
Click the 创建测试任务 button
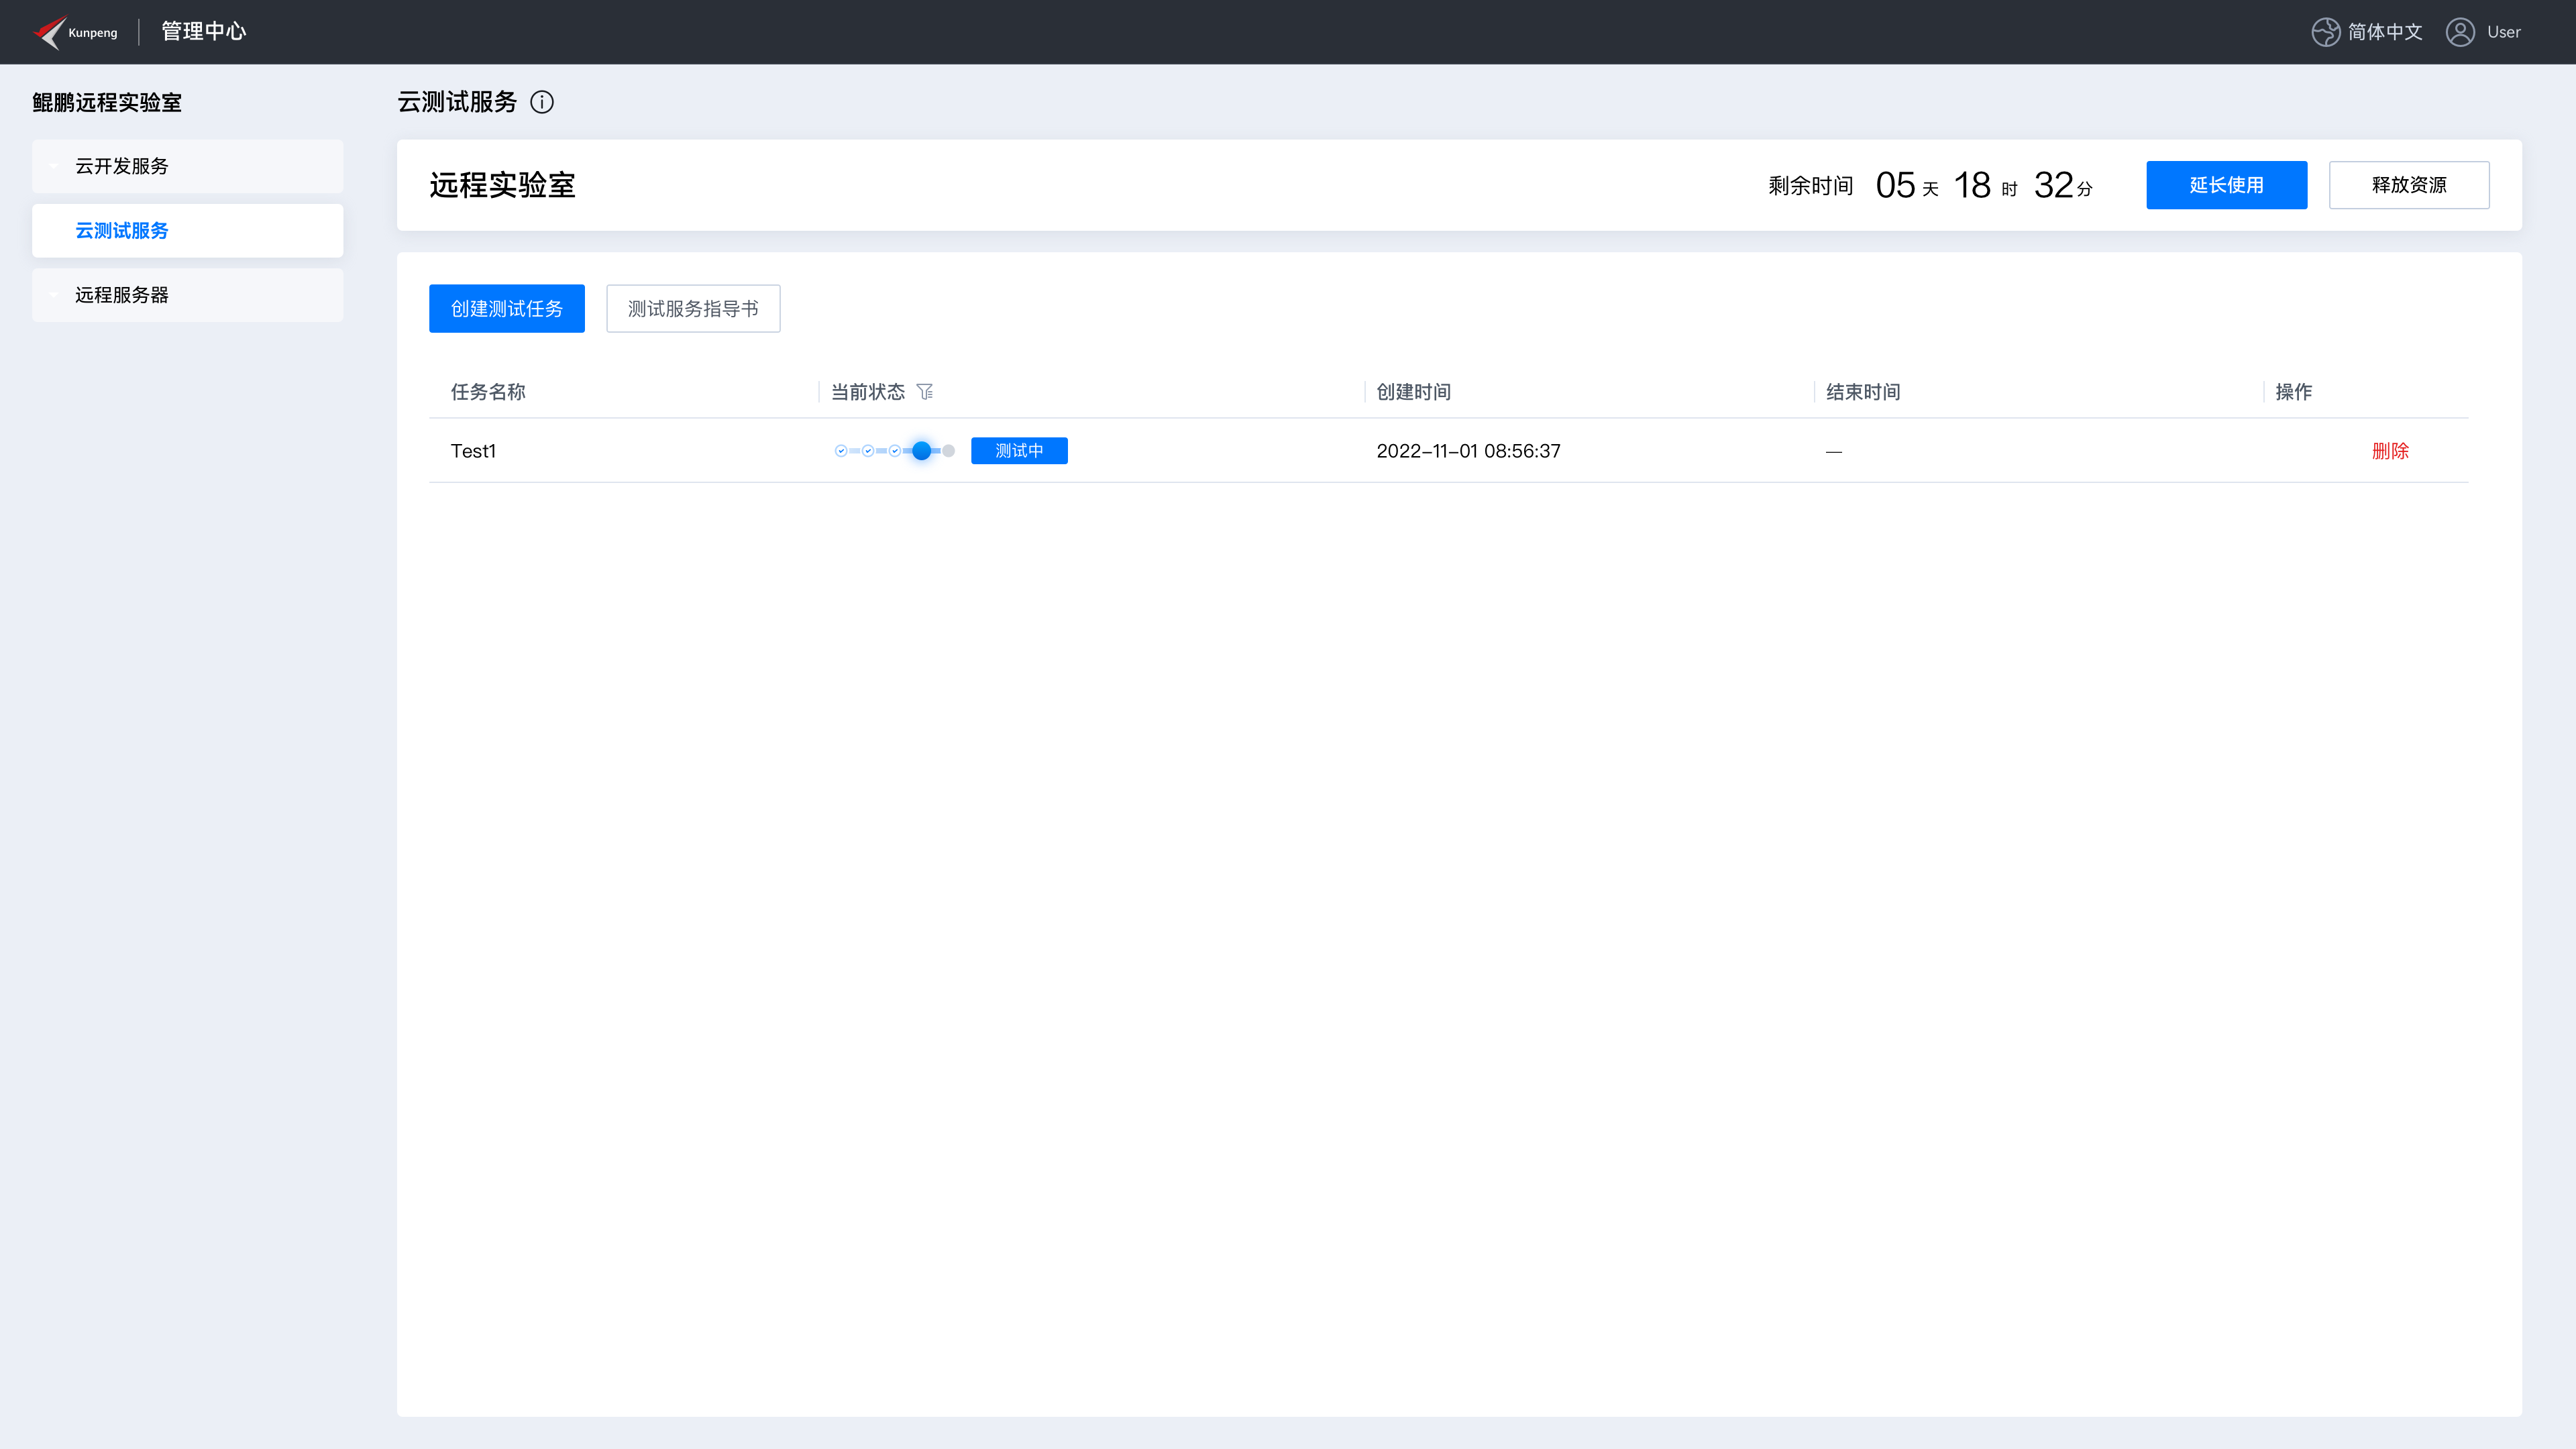click(507, 309)
